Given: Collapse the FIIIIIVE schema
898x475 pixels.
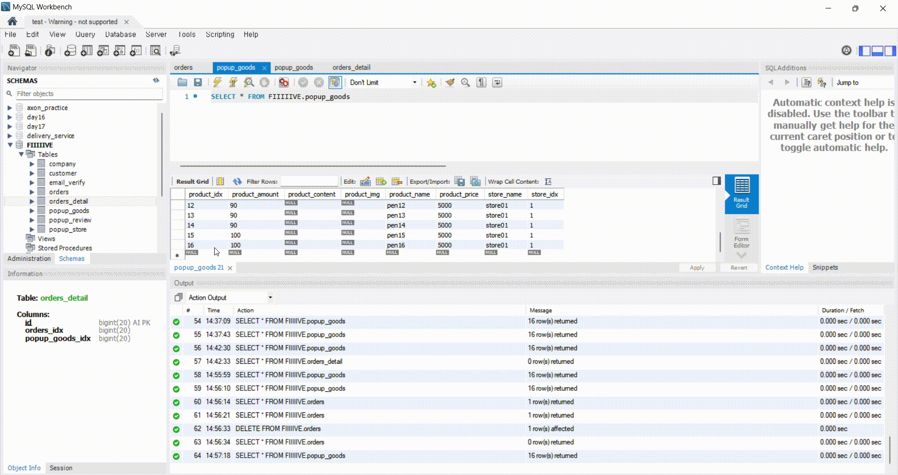Looking at the screenshot, I should tap(10, 145).
